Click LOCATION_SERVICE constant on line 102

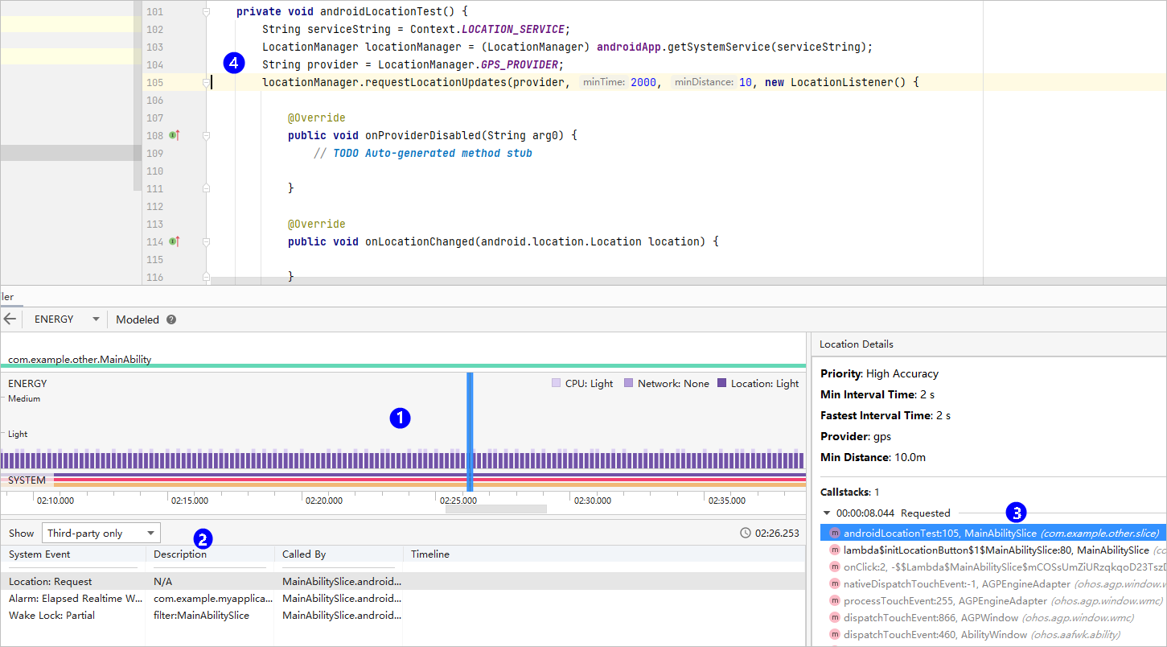point(513,30)
